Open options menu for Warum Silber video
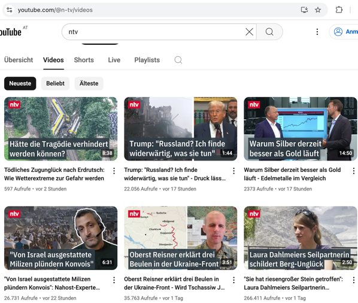 pos(354,171)
